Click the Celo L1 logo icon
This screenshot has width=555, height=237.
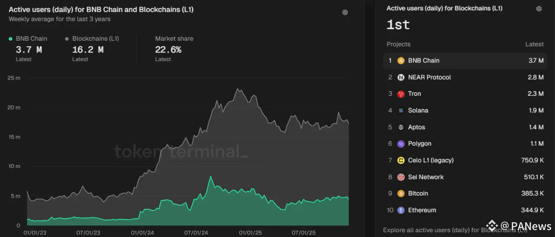(401, 160)
